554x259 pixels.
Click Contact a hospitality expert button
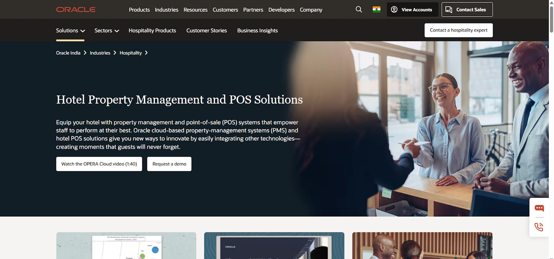(458, 30)
